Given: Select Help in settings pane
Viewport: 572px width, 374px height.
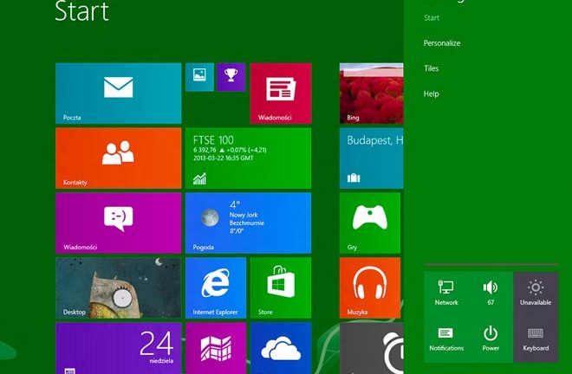Looking at the screenshot, I should point(432,93).
